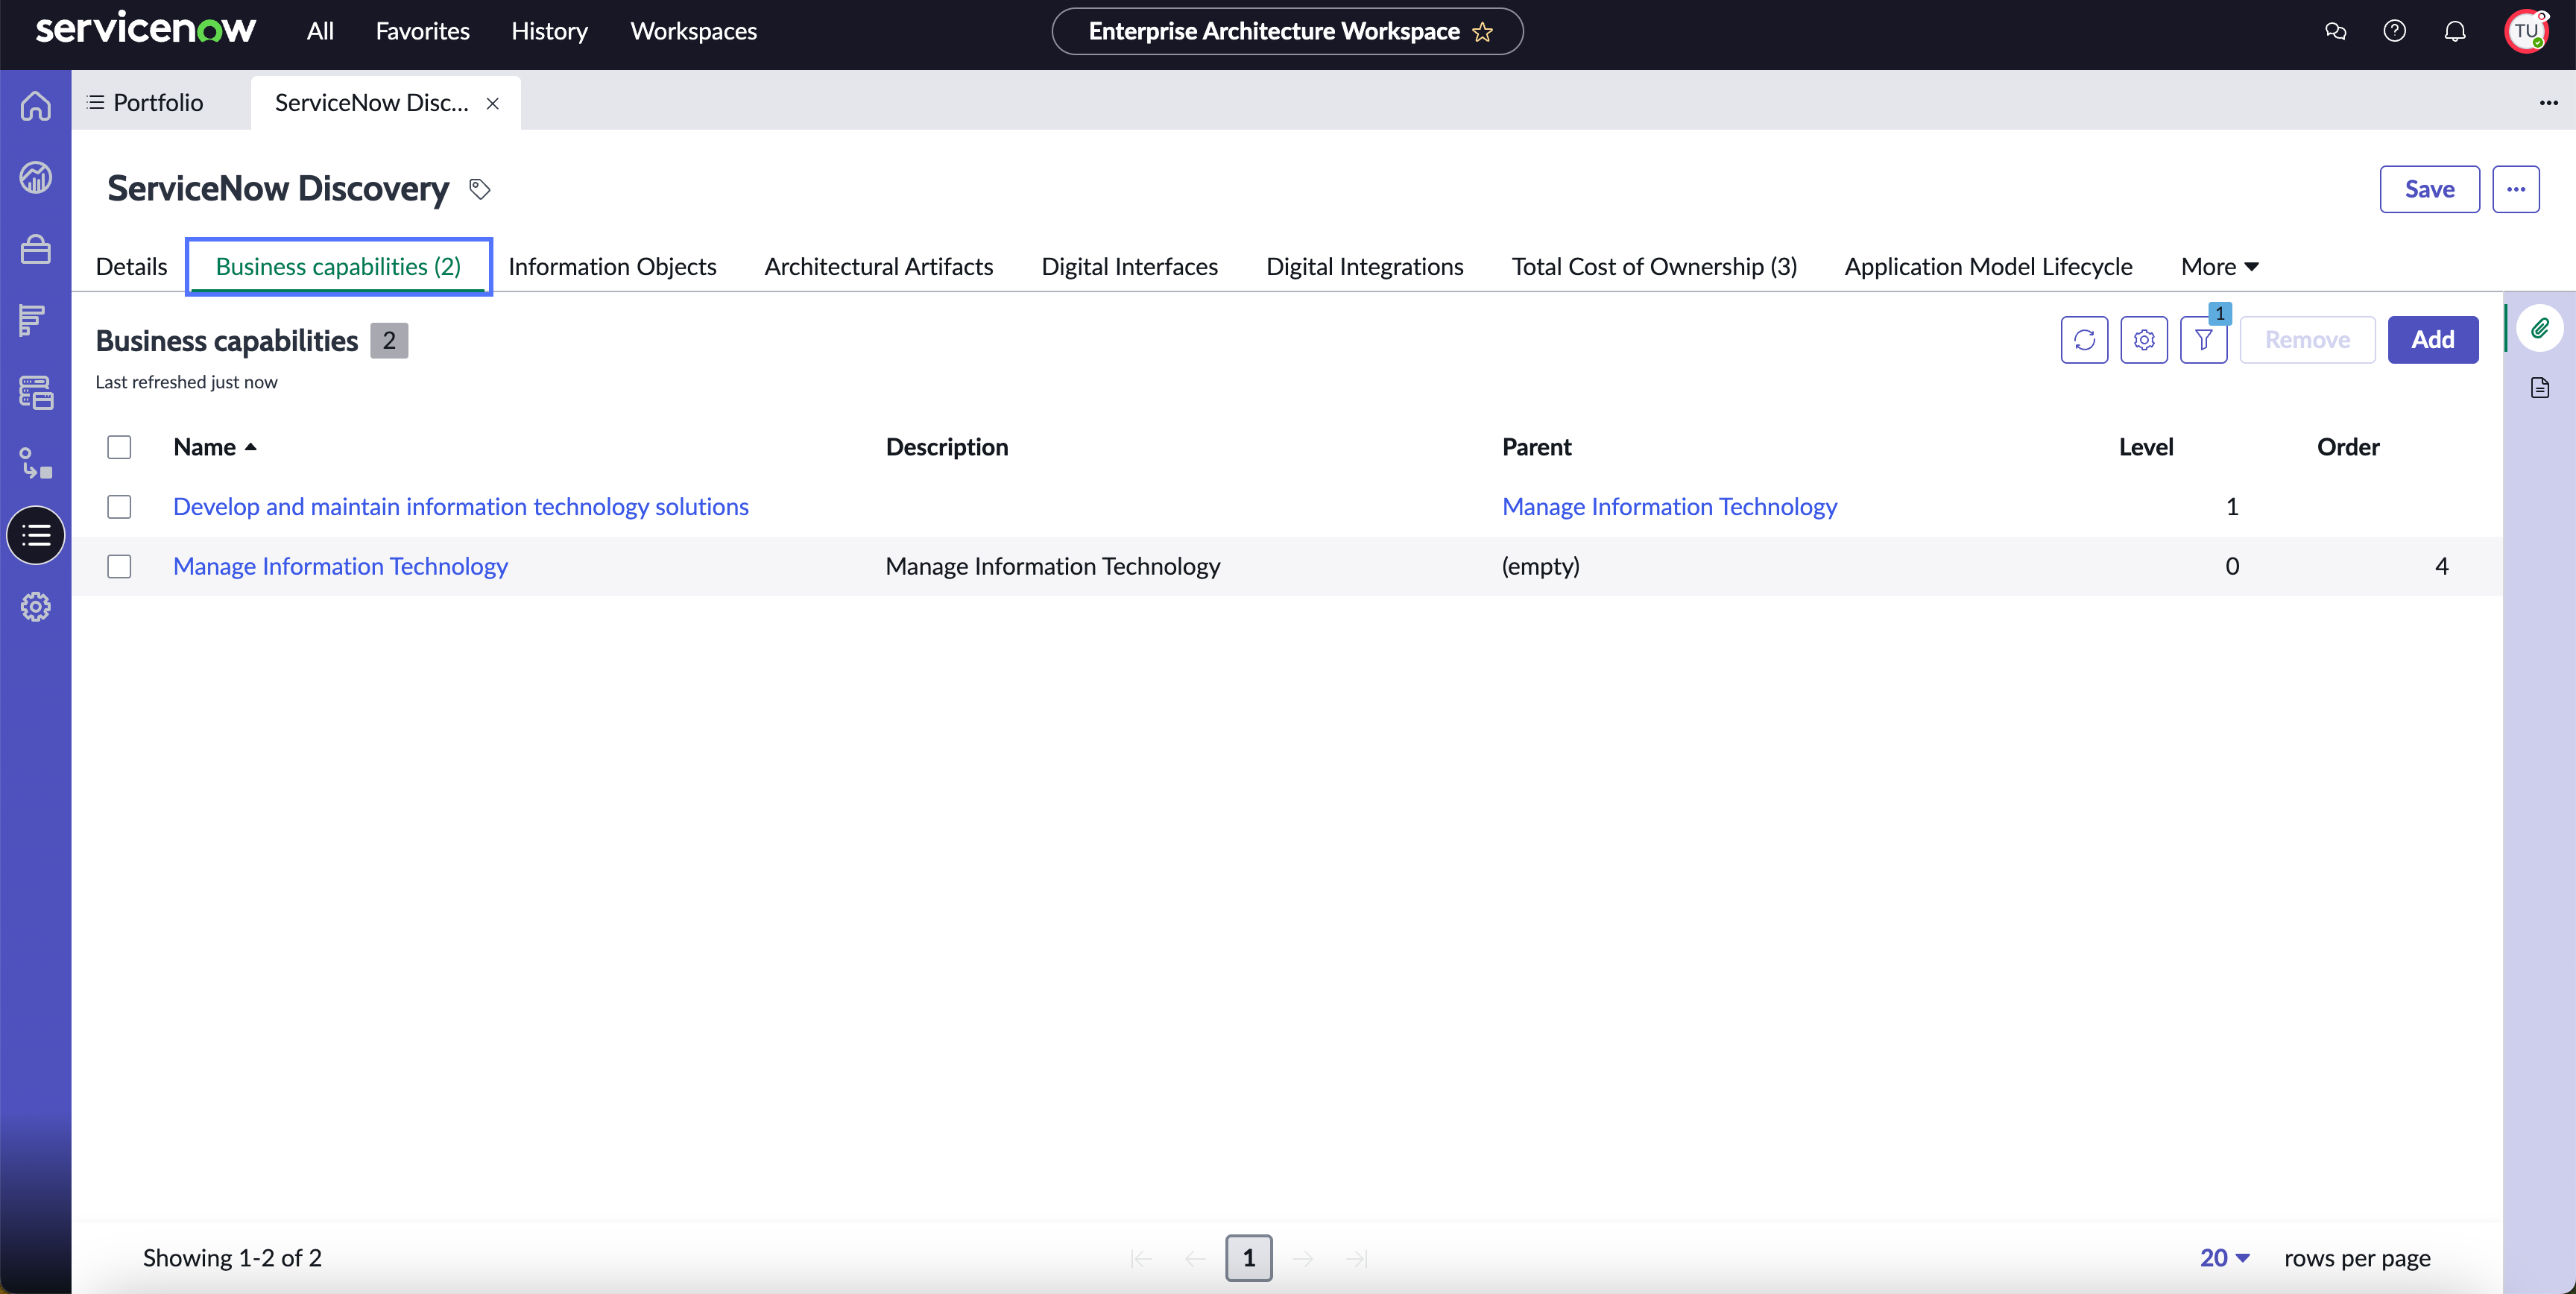Open the briefcase portfolio icon in sidebar
The width and height of the screenshot is (2576, 1294).
tap(36, 249)
